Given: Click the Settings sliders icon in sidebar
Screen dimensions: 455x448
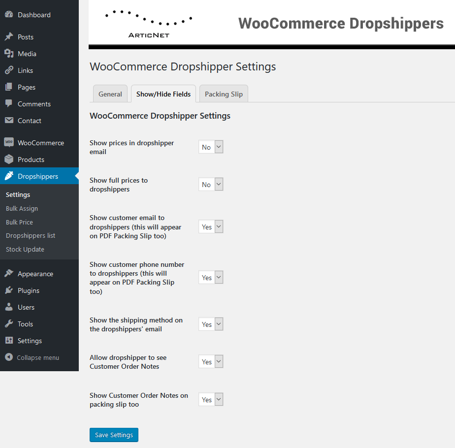Looking at the screenshot, I should (9, 340).
